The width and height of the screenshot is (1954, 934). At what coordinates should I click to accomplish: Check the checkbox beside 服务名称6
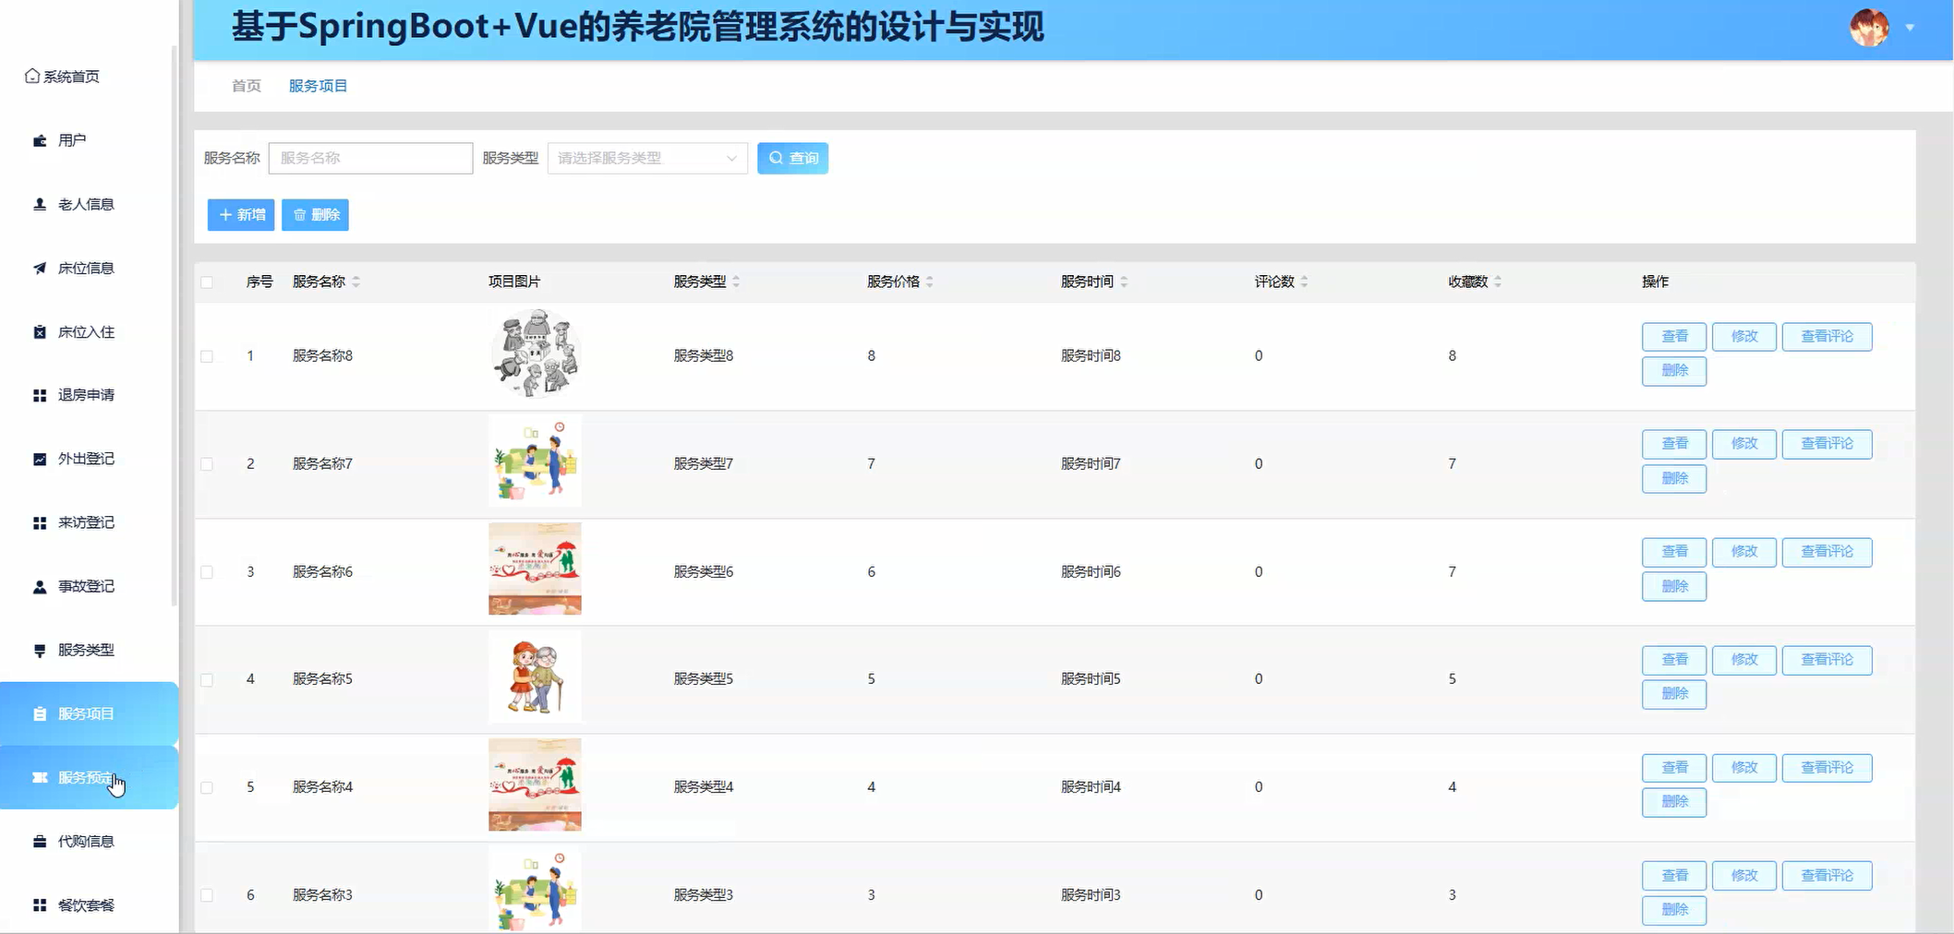207,571
